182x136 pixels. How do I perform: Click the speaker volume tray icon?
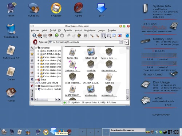coord(157,132)
